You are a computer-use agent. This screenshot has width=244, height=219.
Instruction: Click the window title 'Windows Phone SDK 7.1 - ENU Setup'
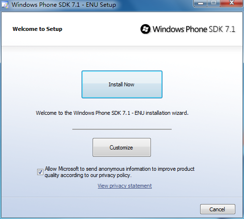pos(64,4)
